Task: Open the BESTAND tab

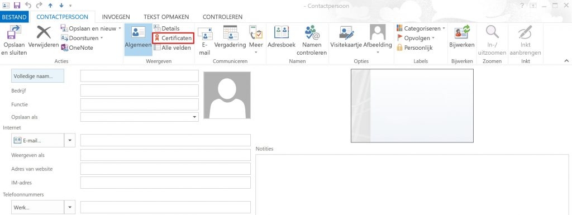Action: tap(14, 17)
